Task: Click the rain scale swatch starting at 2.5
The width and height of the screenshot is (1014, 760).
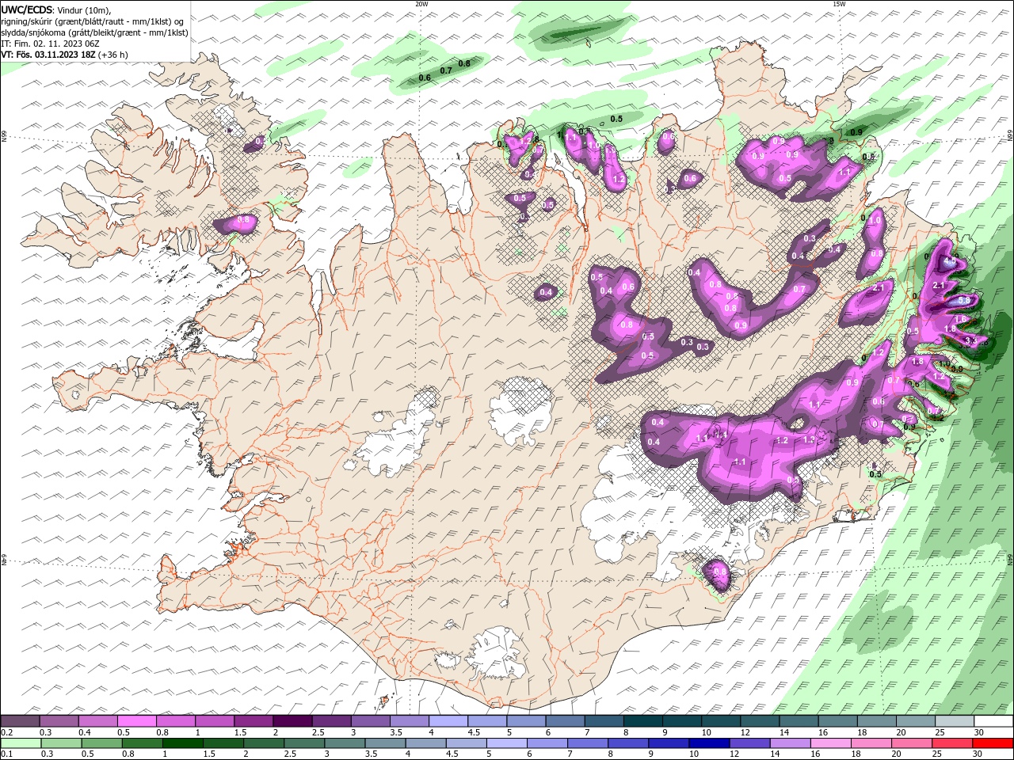Action: 304,743
